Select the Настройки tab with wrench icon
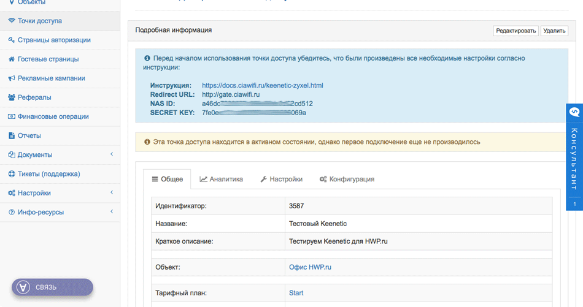 tap(281, 180)
